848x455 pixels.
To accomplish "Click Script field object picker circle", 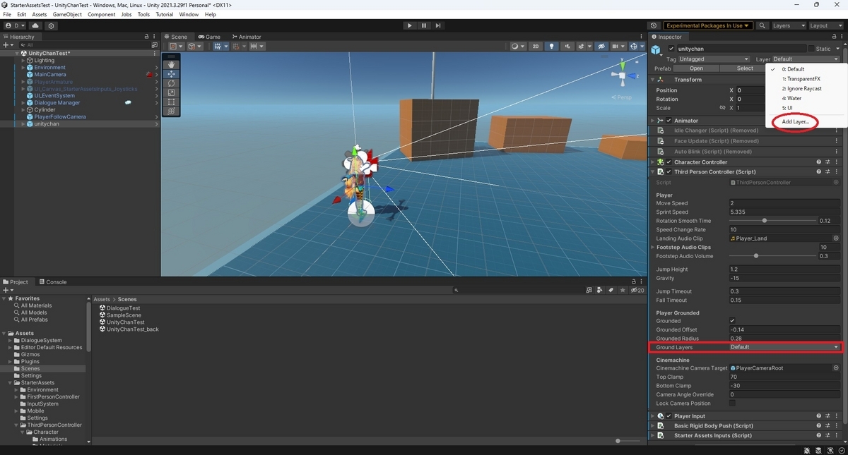I will coord(836,183).
